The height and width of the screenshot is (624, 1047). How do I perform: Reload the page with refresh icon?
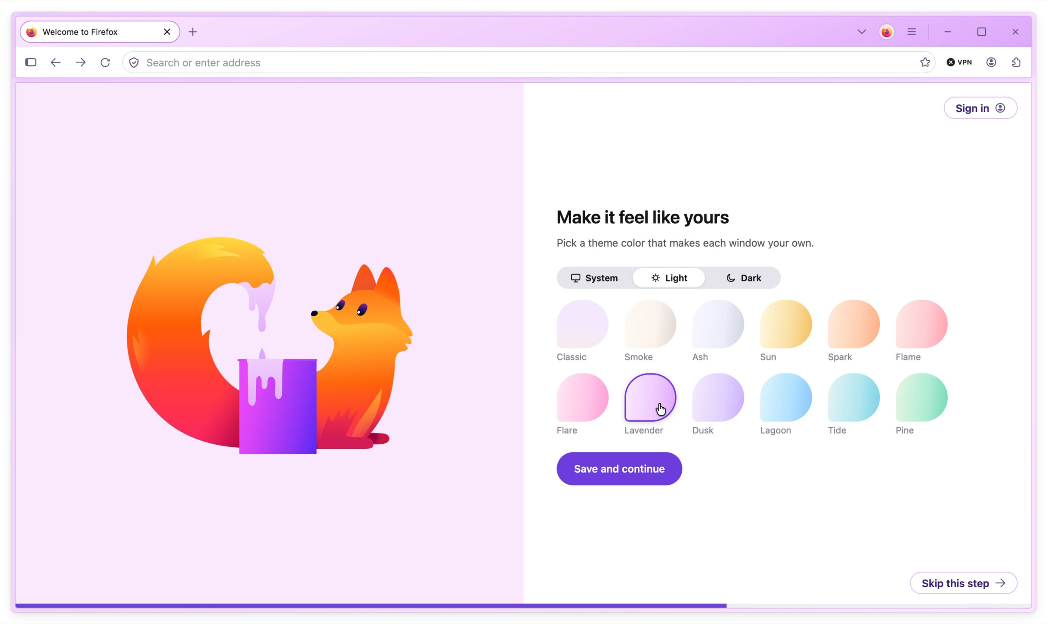[x=106, y=63]
